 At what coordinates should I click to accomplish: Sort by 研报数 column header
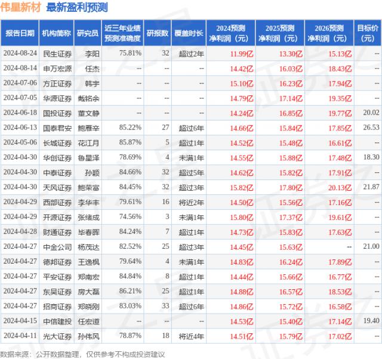click(158, 33)
